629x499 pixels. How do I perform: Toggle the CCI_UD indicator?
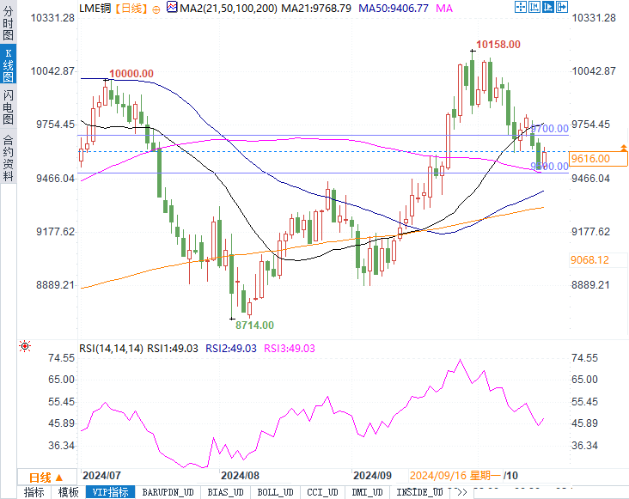click(x=321, y=492)
